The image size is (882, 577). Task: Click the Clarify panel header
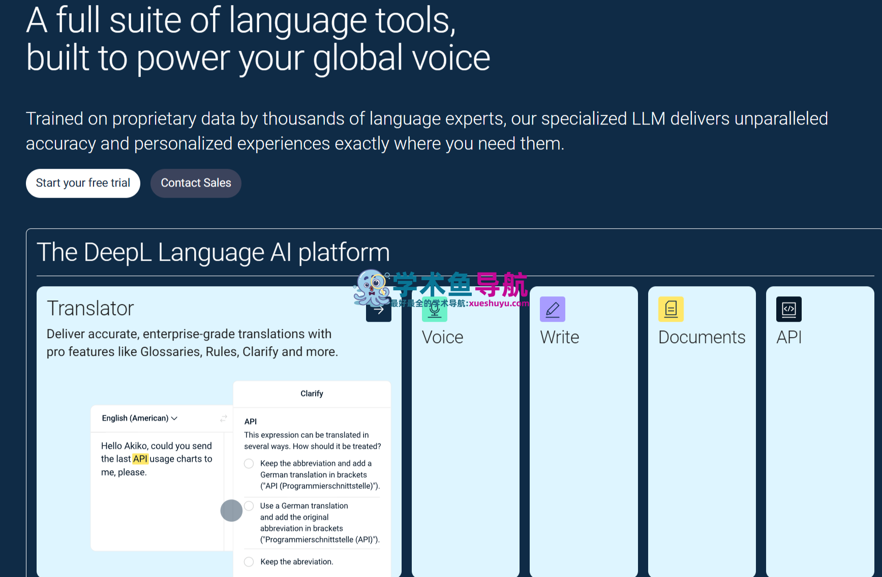(312, 394)
